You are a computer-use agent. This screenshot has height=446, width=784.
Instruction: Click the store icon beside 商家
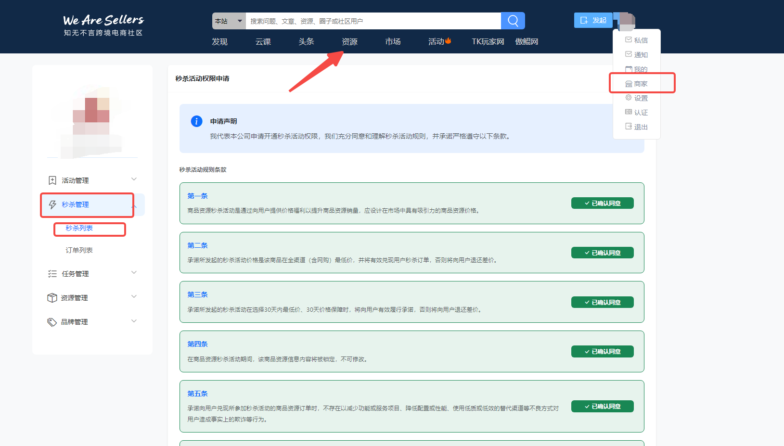click(629, 84)
